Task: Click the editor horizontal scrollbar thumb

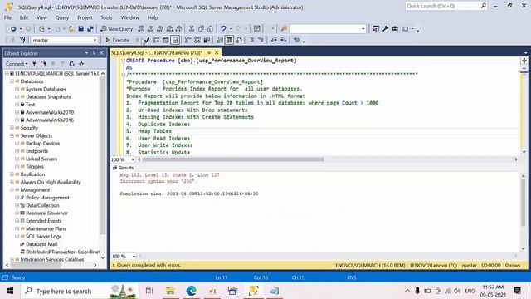Action: click(233, 159)
